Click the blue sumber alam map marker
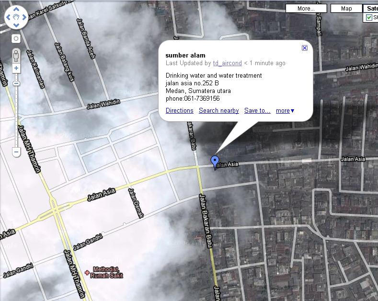 pyautogui.click(x=215, y=162)
